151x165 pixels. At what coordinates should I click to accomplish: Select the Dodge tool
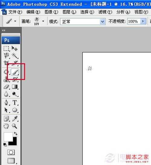click(x=15, y=94)
